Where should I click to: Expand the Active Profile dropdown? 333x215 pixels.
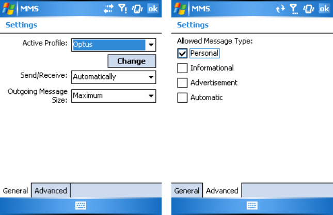[x=151, y=45]
